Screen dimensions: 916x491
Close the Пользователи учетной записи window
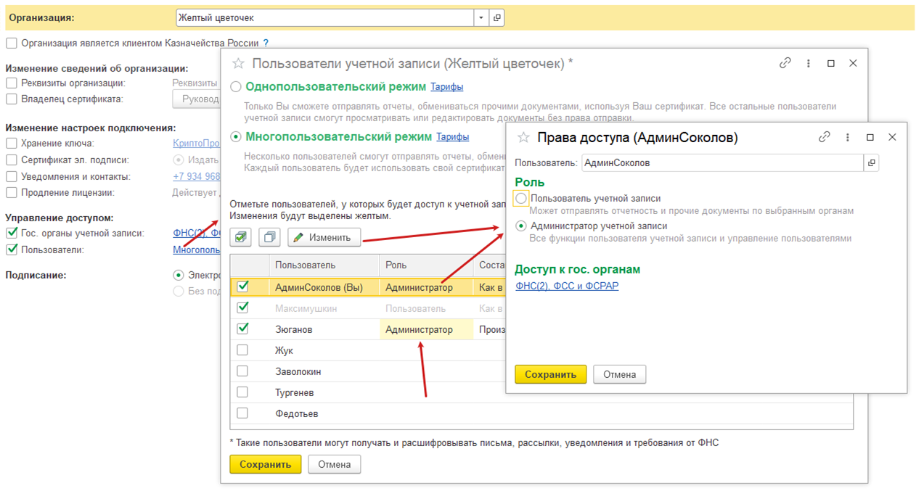click(x=854, y=63)
